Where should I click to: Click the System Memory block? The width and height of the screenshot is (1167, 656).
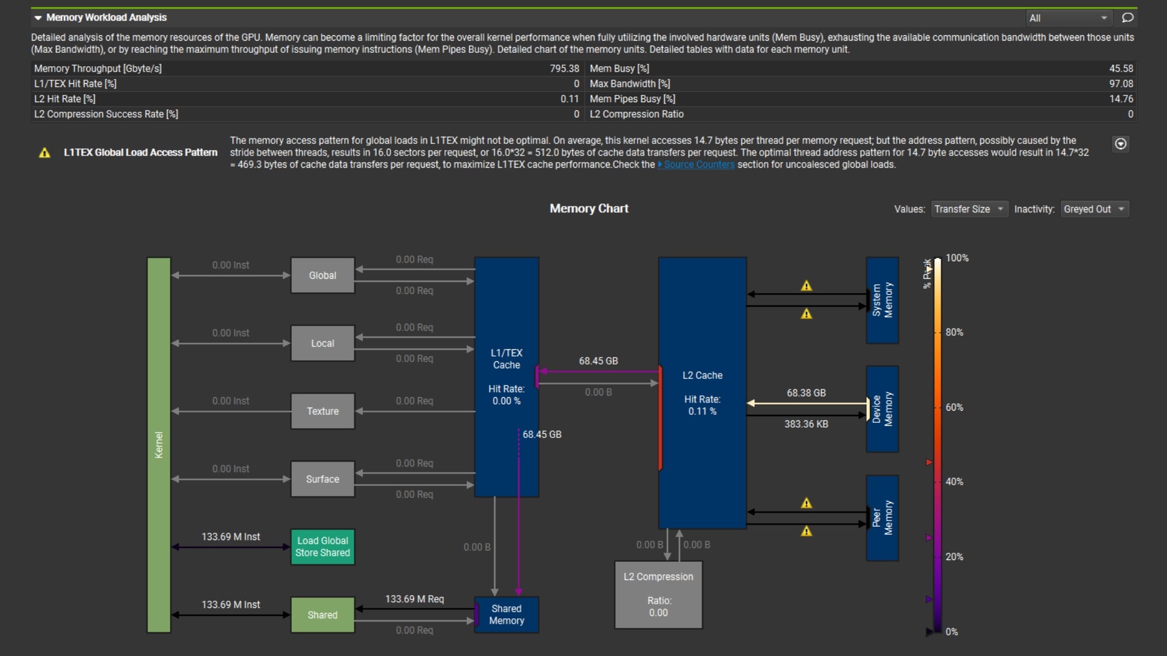click(x=882, y=300)
